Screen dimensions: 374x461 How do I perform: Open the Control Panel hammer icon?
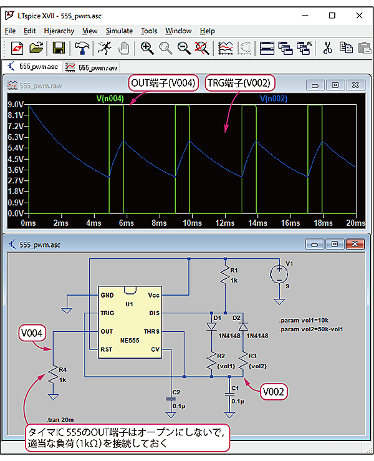(x=82, y=47)
